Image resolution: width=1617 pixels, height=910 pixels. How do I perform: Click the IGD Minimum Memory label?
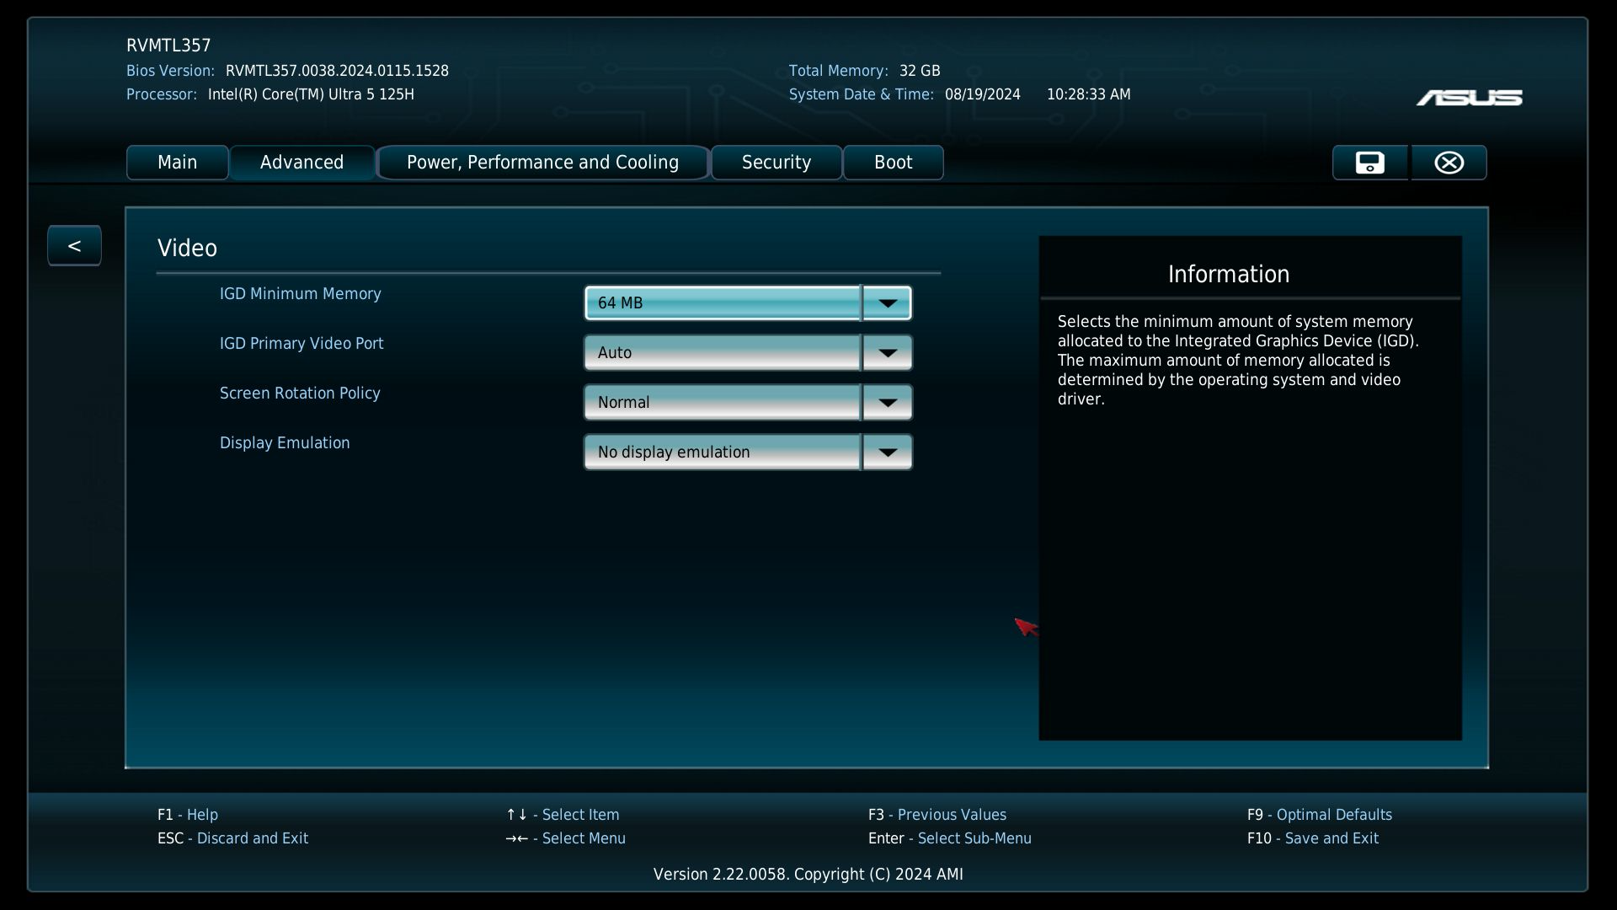[x=300, y=294]
